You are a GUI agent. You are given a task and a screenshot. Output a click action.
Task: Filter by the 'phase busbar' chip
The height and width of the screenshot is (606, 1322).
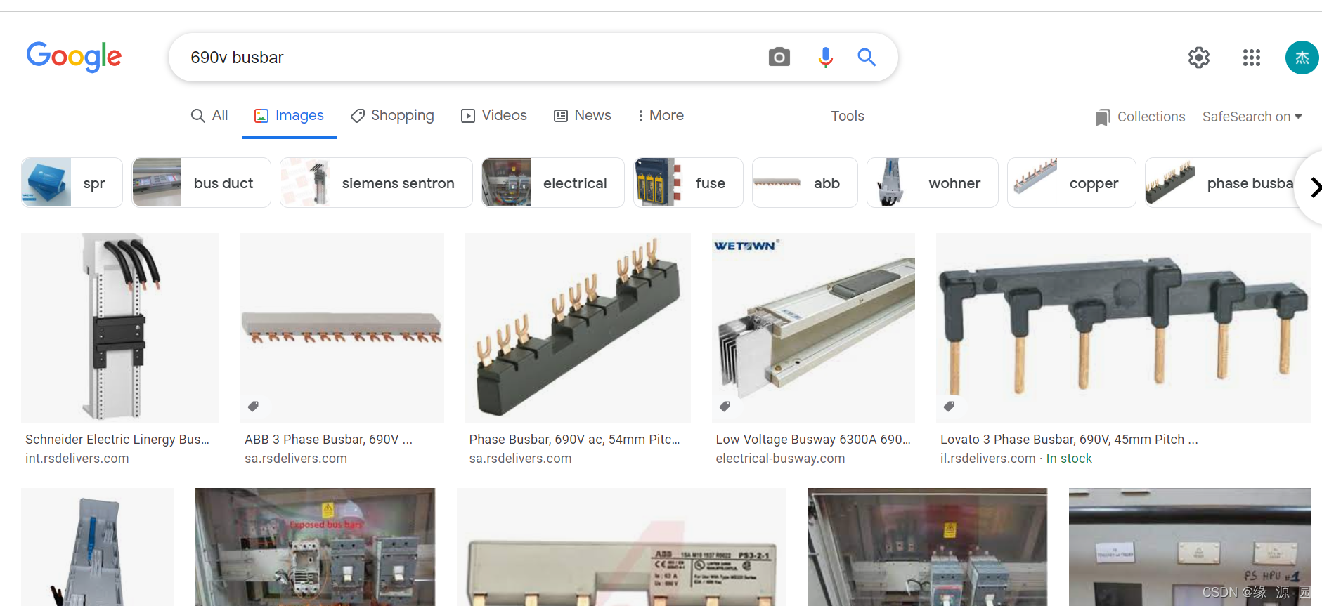(x=1221, y=183)
